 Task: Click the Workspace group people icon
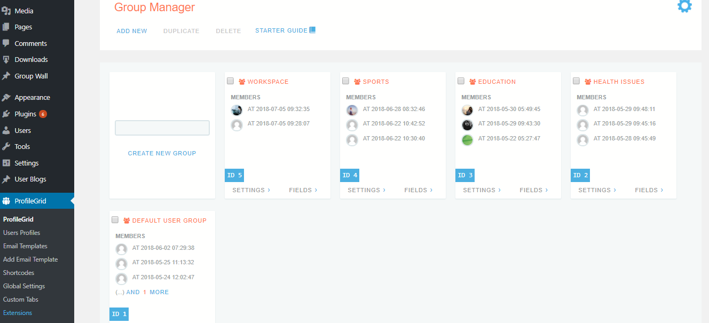pos(242,82)
